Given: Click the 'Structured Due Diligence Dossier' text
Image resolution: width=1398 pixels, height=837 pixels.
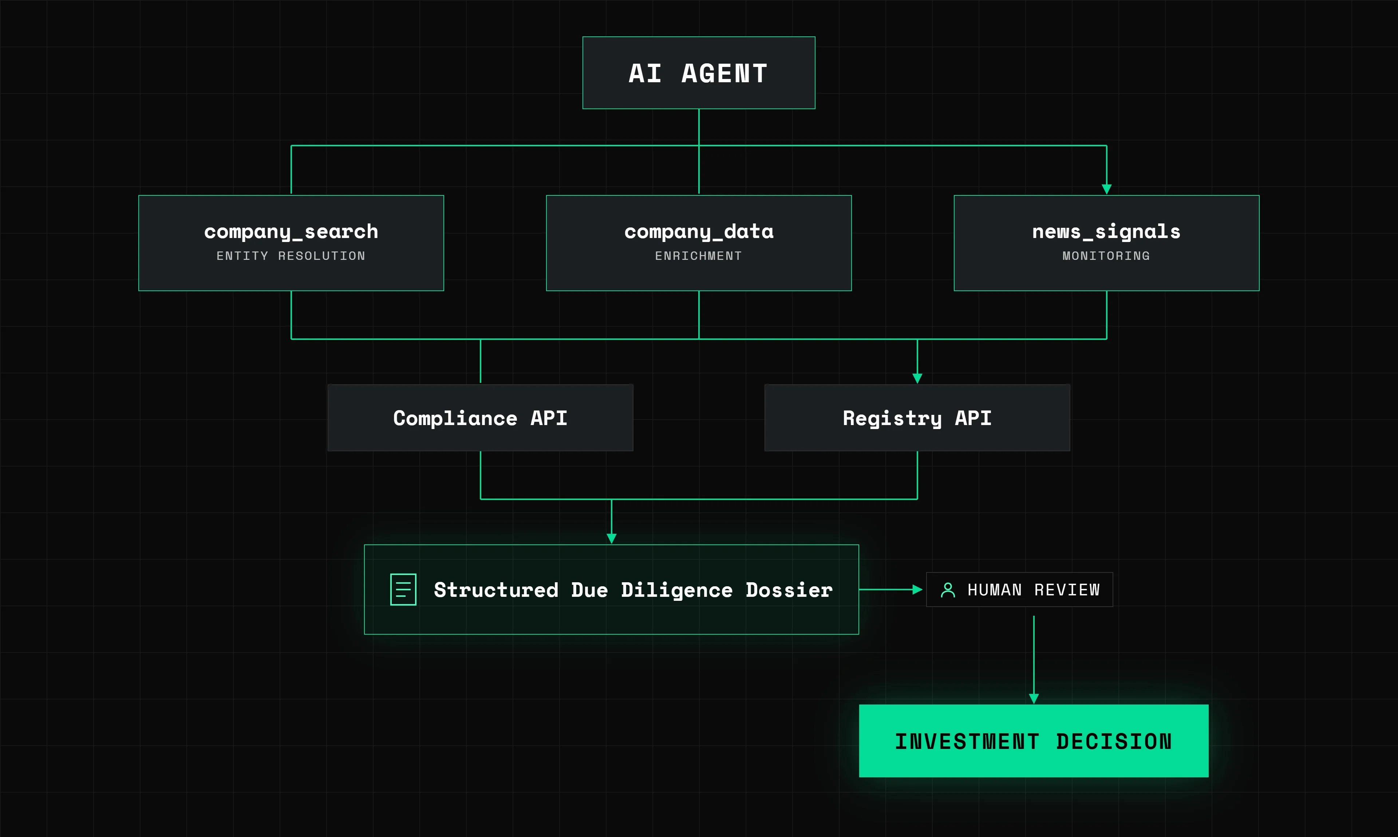Looking at the screenshot, I should (x=633, y=590).
